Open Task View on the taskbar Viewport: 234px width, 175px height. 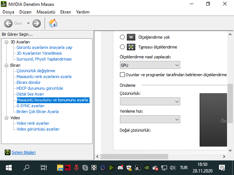44,168
